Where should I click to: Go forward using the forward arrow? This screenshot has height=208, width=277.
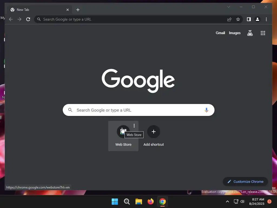[x=19, y=19]
